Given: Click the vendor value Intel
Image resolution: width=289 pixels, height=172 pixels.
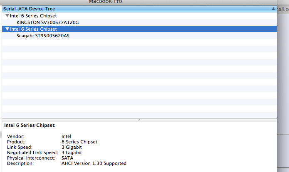Looking at the screenshot, I should (x=66, y=136).
